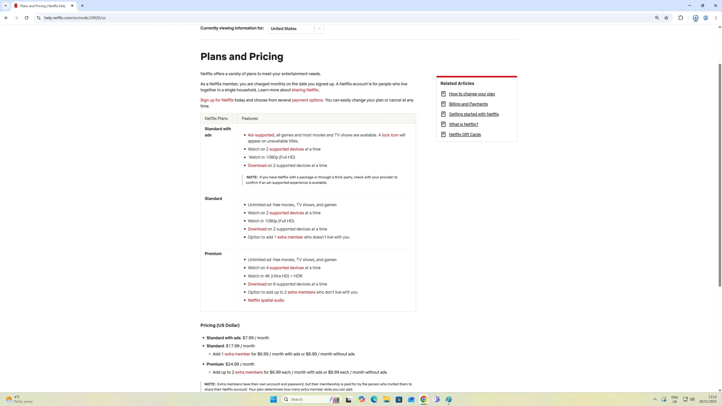Show hidden system tray icons chevron
Viewport: 722px width, 406px height.
tap(655, 399)
